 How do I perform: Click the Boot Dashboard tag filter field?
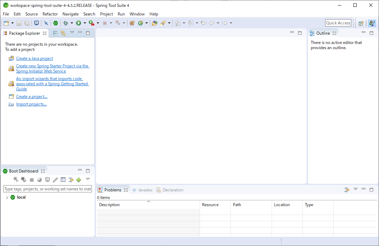coord(48,189)
